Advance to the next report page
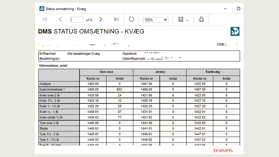Viewport: 279px width, 157px height. [101, 20]
